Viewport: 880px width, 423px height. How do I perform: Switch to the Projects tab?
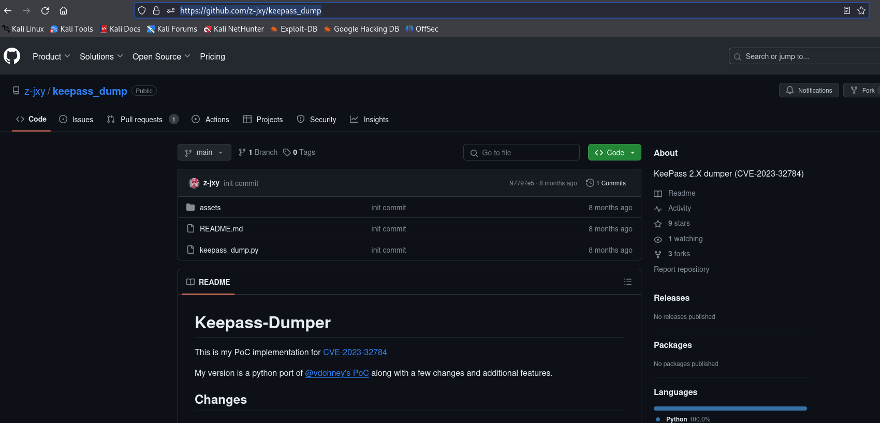pyautogui.click(x=263, y=120)
